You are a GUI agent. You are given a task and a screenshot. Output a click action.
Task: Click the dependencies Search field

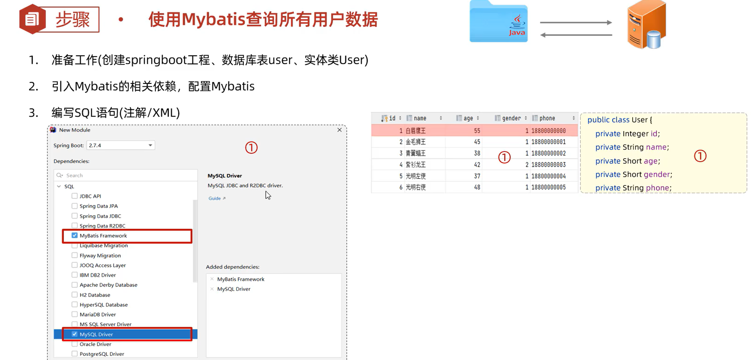pyautogui.click(x=126, y=175)
